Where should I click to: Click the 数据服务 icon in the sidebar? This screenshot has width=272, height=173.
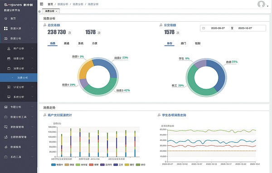[x=6, y=147]
